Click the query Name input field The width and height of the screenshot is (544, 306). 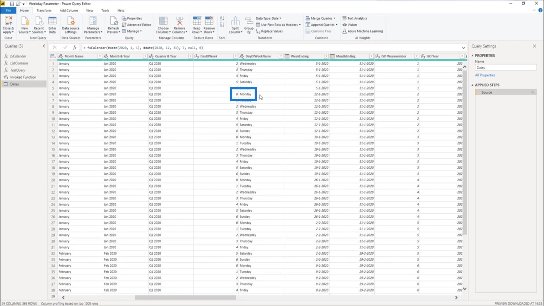505,68
